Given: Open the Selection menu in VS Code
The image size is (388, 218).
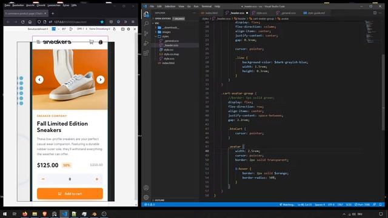Looking at the screenshot, I should point(170,7).
